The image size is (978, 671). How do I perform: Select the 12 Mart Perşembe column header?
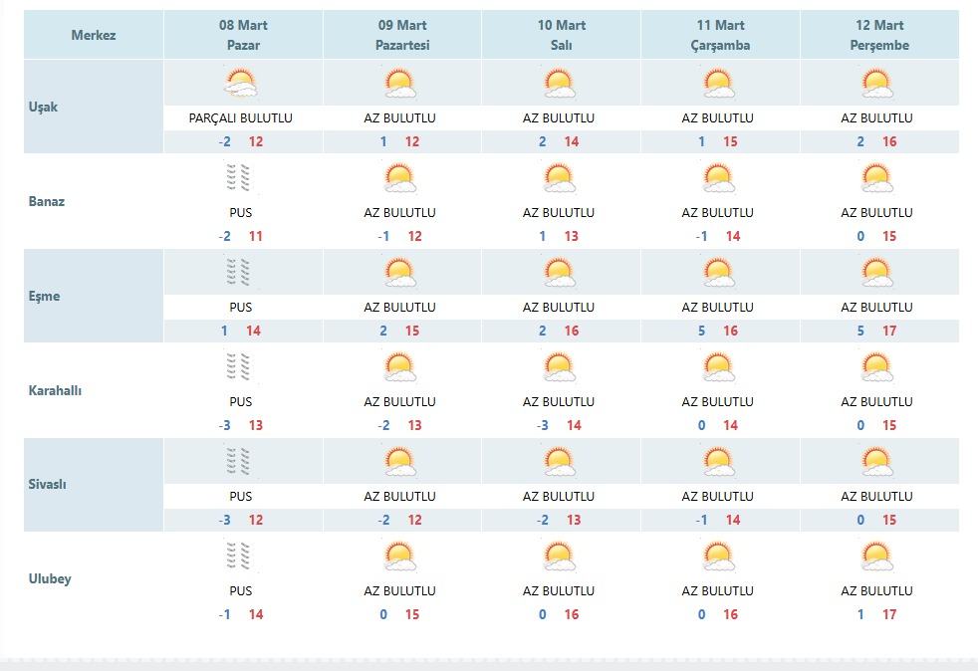[x=879, y=35]
